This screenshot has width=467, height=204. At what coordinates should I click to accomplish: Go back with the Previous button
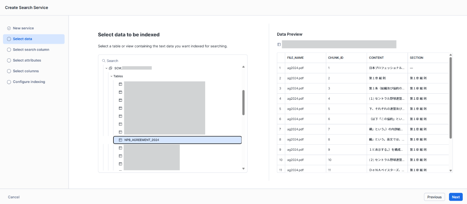pyautogui.click(x=434, y=197)
